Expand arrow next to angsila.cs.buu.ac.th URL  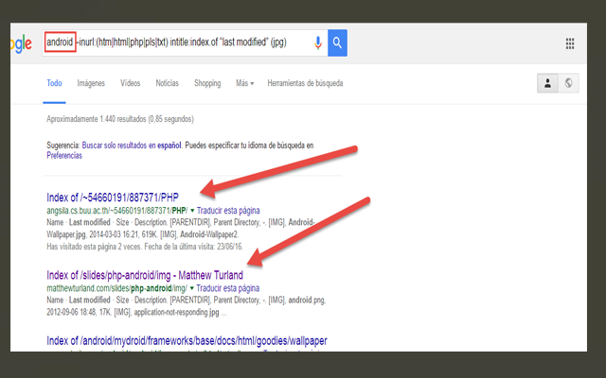tap(192, 211)
